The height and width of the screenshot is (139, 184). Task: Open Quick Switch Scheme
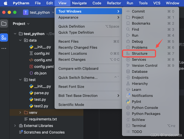point(89,77)
